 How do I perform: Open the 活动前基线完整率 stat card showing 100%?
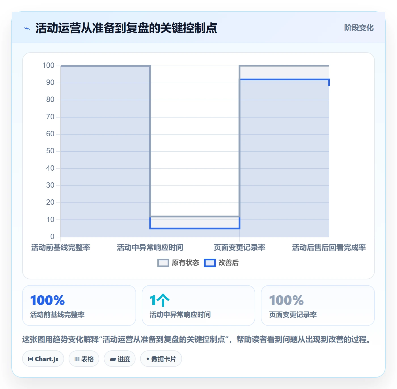click(x=79, y=306)
